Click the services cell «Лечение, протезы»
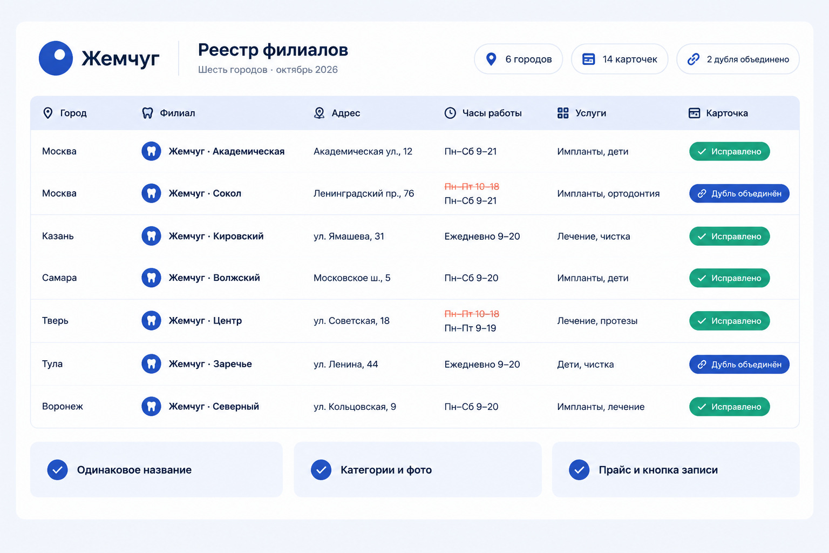This screenshot has width=829, height=553. (597, 321)
